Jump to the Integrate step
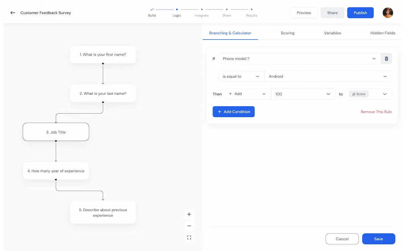 (202, 12)
